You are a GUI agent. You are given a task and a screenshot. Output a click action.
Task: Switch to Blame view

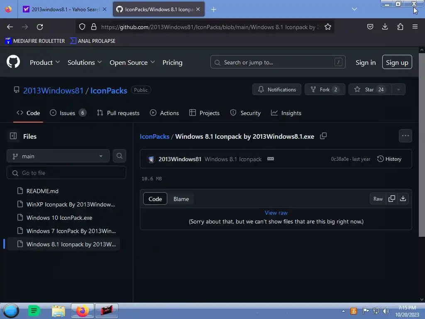pos(181,199)
